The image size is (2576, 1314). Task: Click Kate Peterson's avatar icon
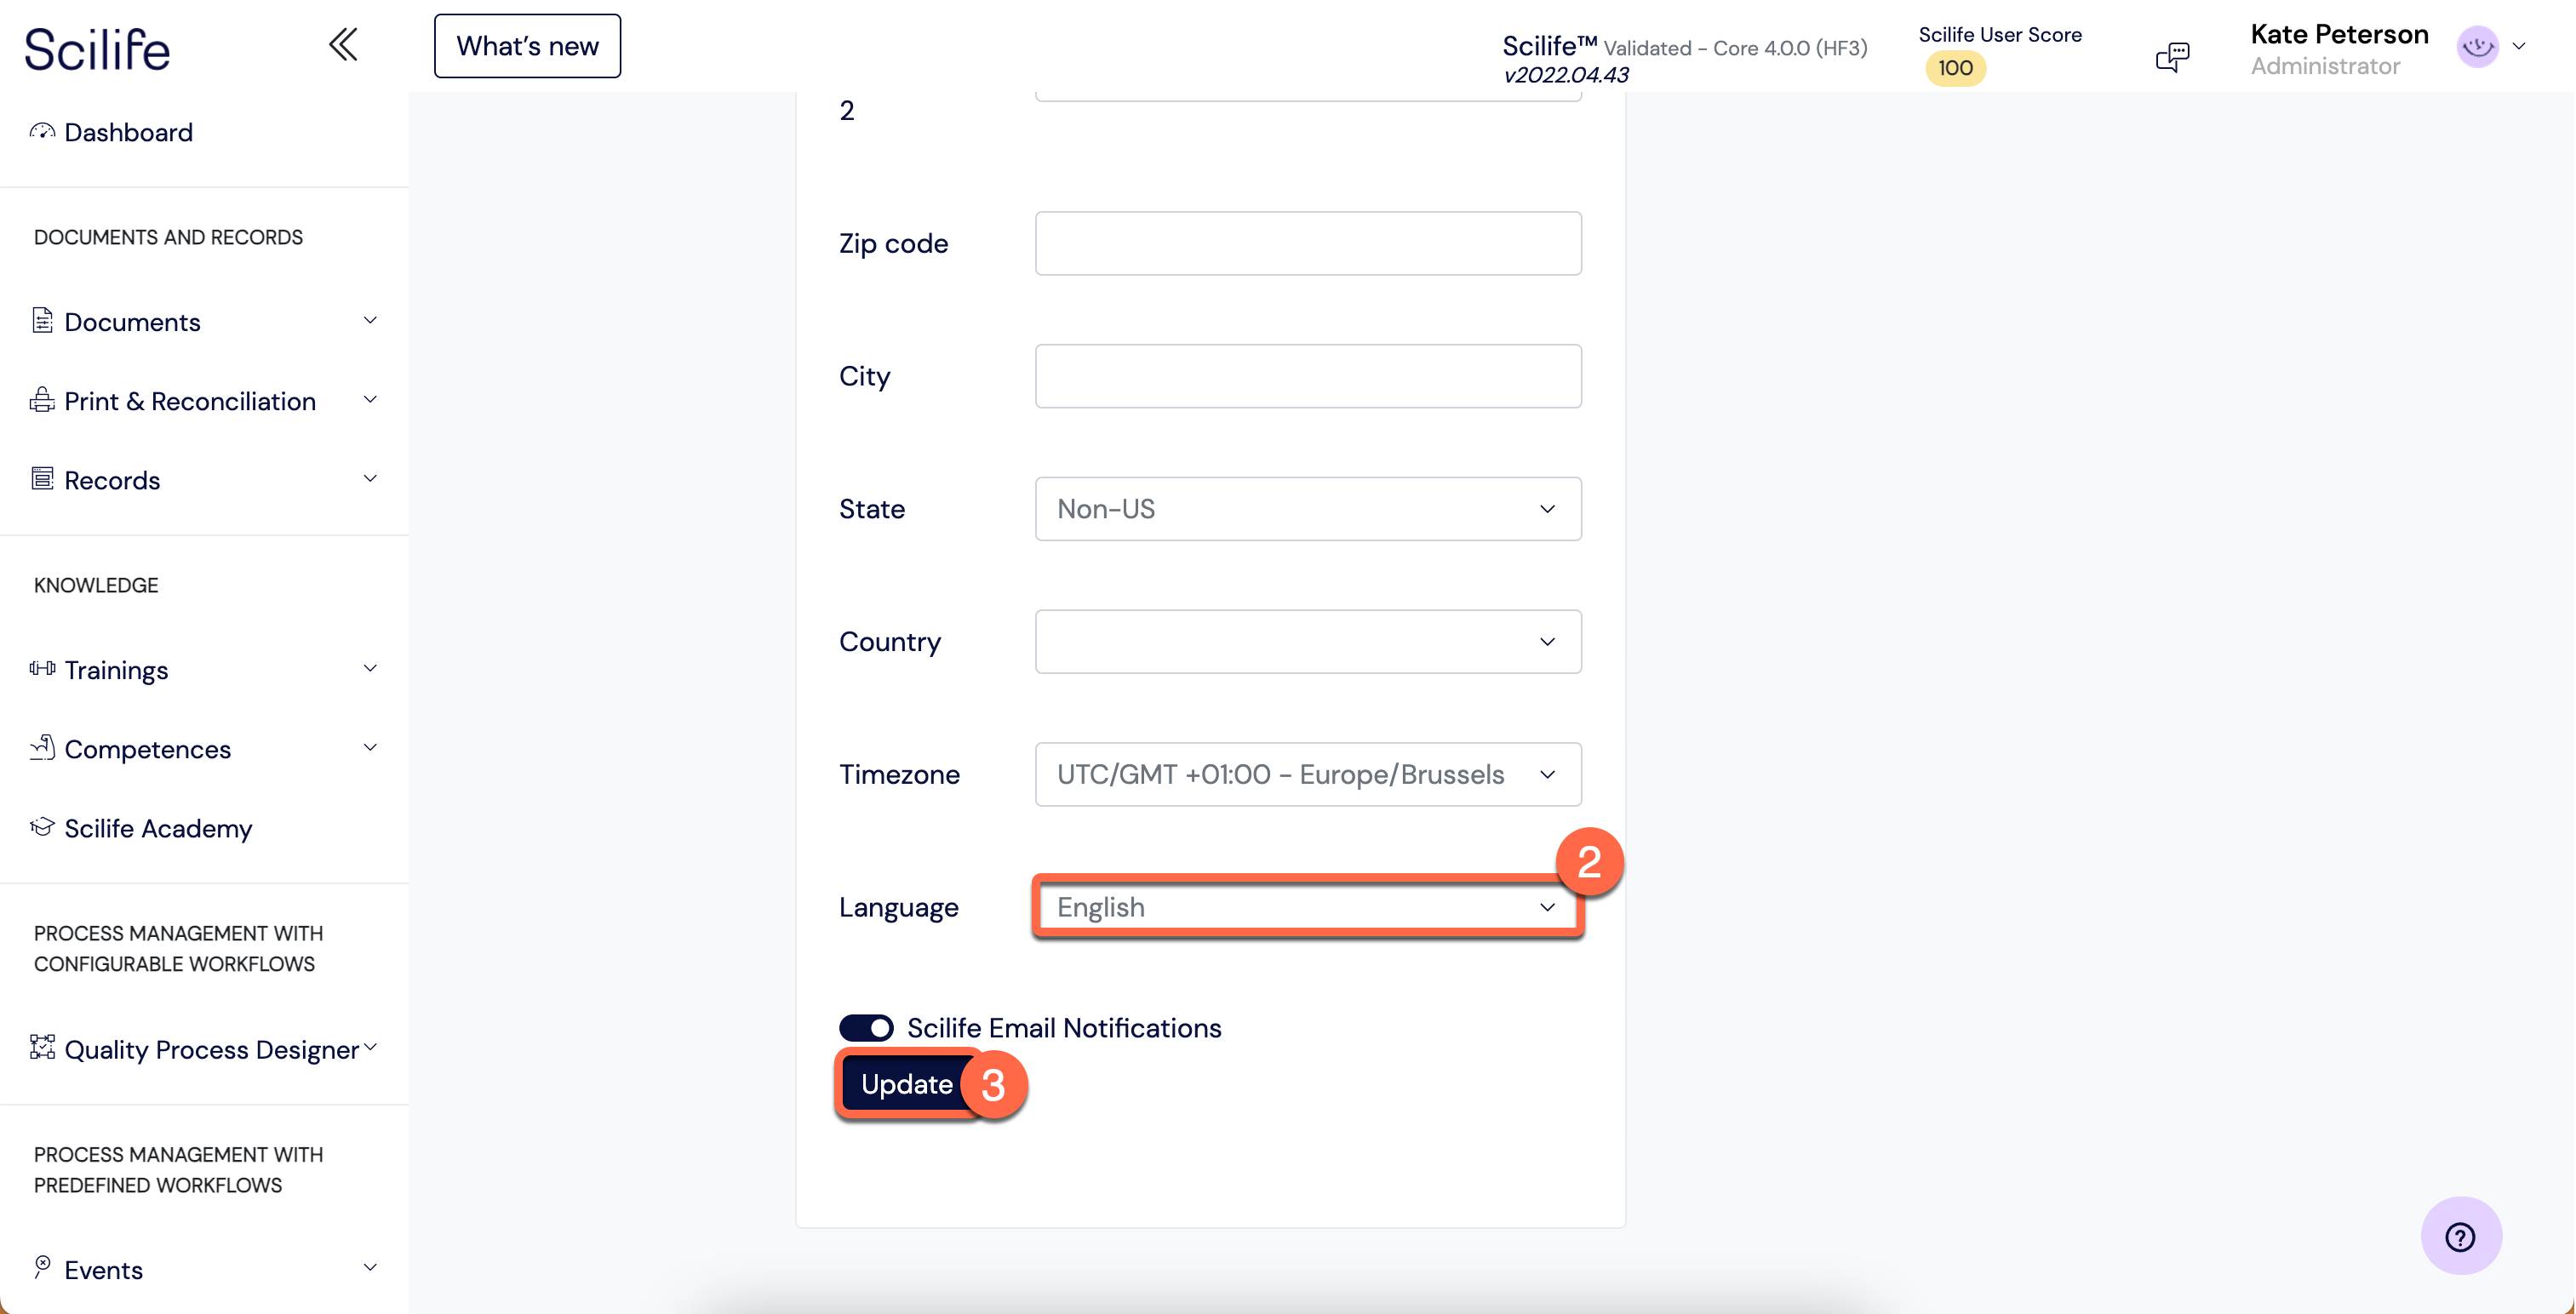pyautogui.click(x=2477, y=47)
